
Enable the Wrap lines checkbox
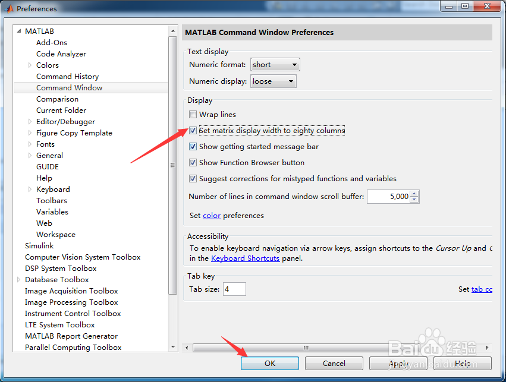pyautogui.click(x=193, y=115)
